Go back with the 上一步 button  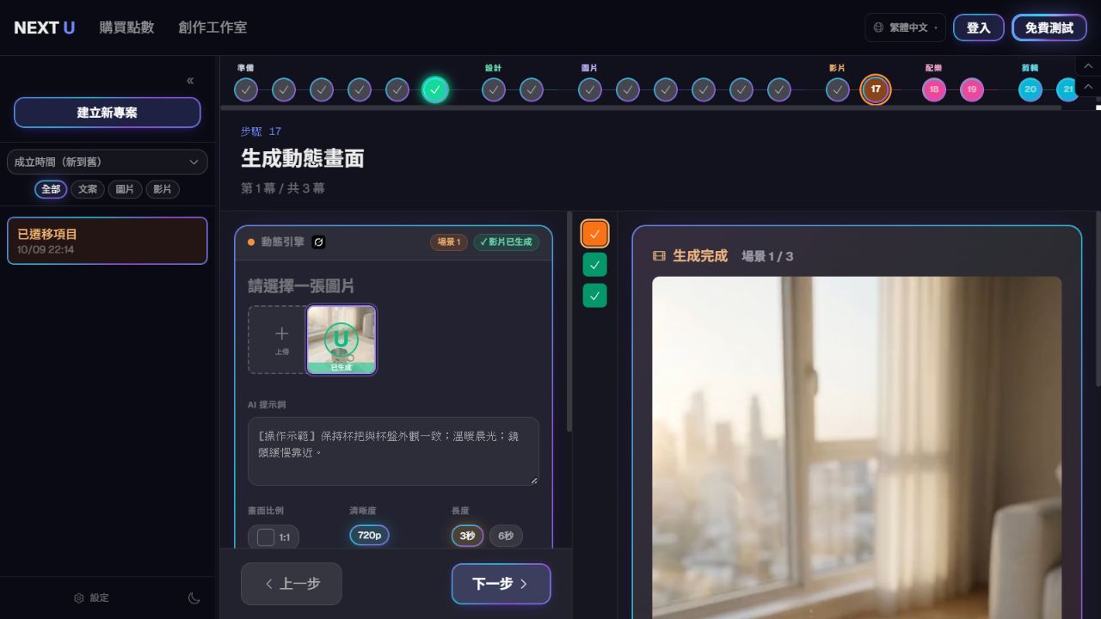click(x=292, y=584)
